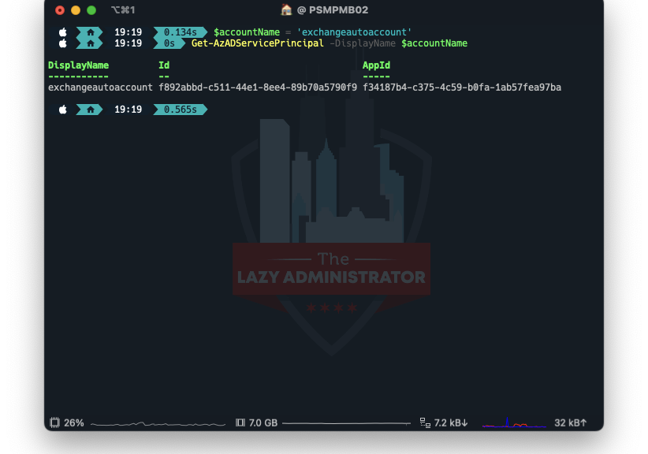This screenshot has width=648, height=454.
Task: Click the home segment on the last prompt line
Action: tap(90, 110)
